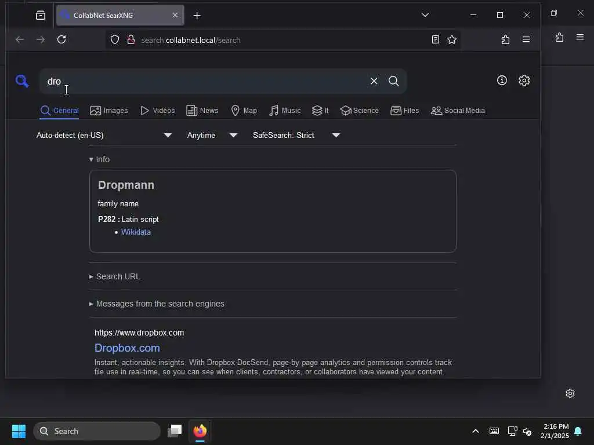Image resolution: width=594 pixels, height=445 pixels.
Task: Open network status tray icon
Action: tap(512, 431)
